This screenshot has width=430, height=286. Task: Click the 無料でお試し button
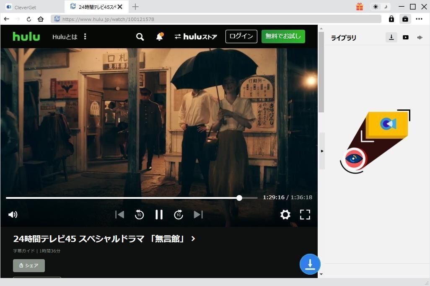coord(283,36)
